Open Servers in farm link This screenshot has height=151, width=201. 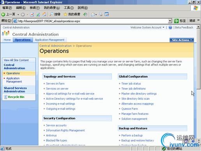click(x=55, y=83)
